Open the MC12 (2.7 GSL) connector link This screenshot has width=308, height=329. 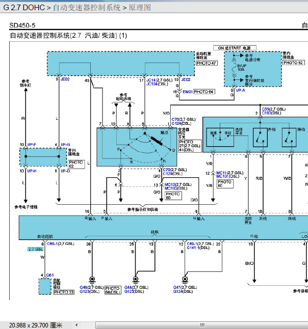[170, 184]
